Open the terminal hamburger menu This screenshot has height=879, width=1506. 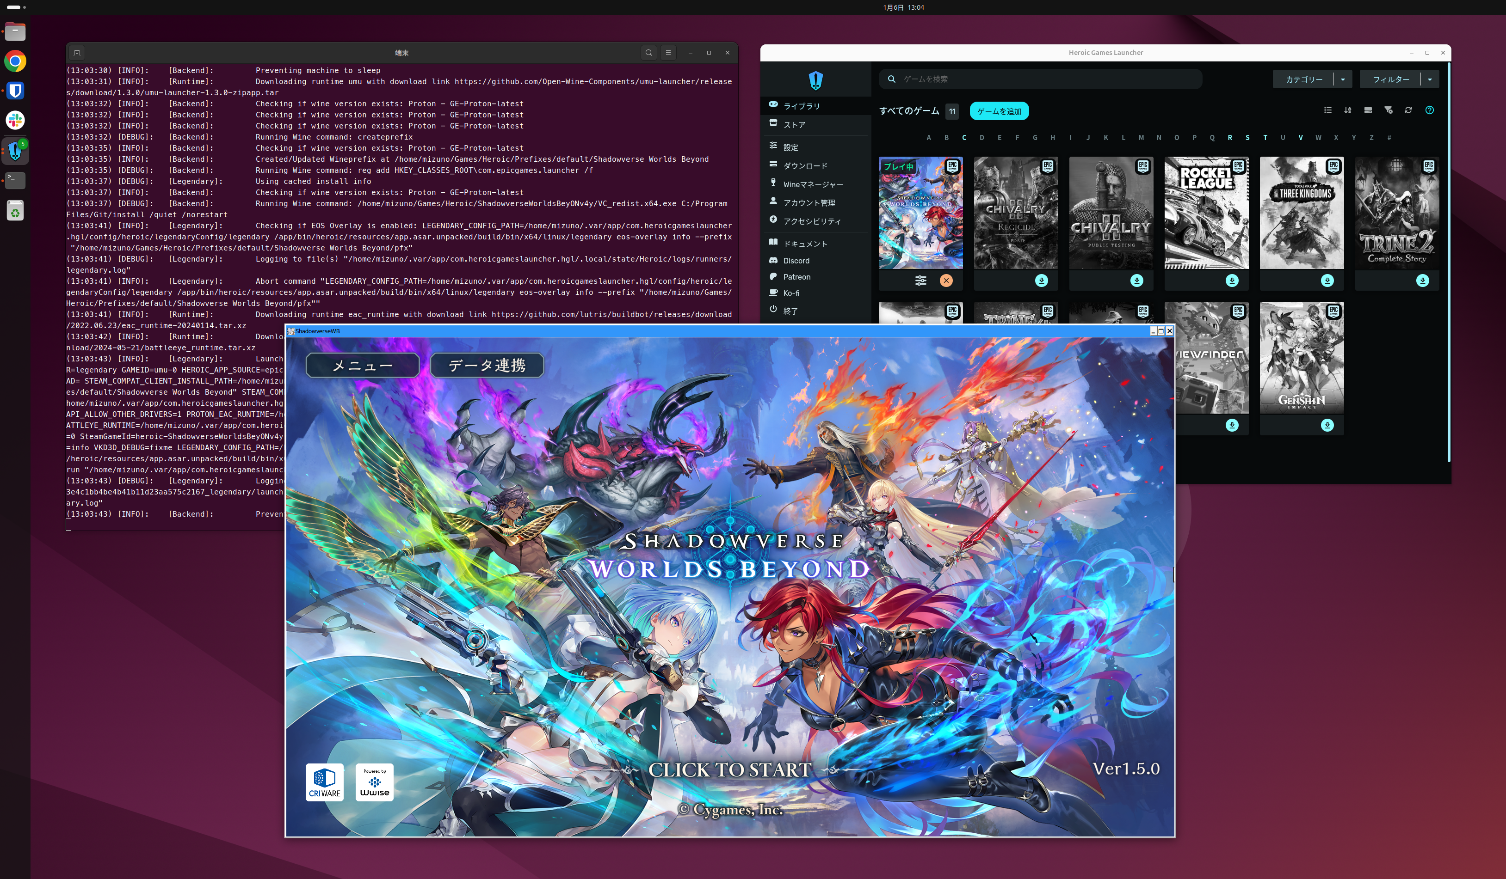pos(668,53)
